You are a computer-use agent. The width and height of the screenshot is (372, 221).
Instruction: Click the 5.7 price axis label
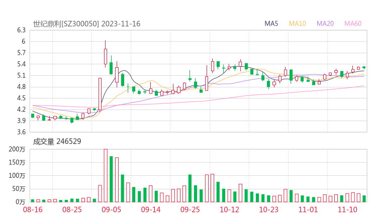(x=21, y=53)
